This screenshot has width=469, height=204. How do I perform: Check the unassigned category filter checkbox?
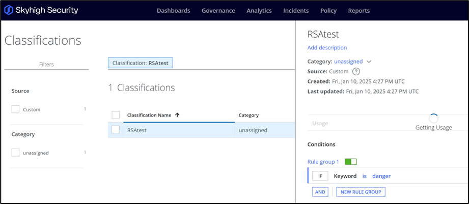point(15,153)
